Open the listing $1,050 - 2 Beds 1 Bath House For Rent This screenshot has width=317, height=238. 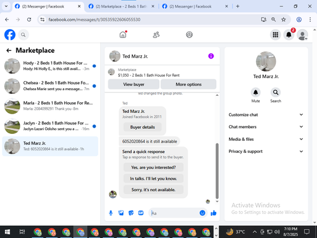tap(148, 75)
